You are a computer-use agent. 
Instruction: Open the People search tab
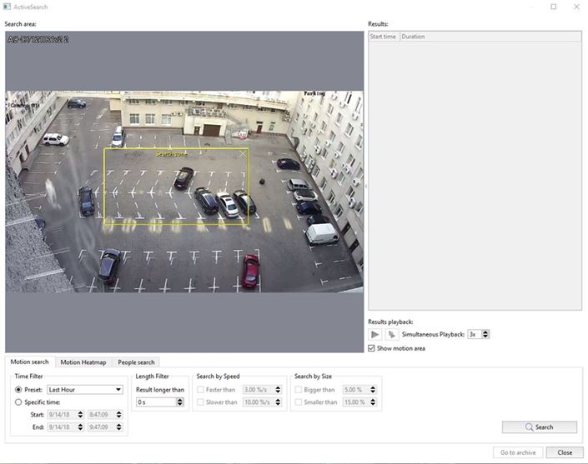(137, 362)
